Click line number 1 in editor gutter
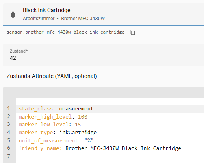204x163 pixels. (9, 108)
